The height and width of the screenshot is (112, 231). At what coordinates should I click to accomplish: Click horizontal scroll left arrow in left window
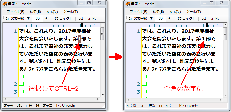tap(5, 99)
